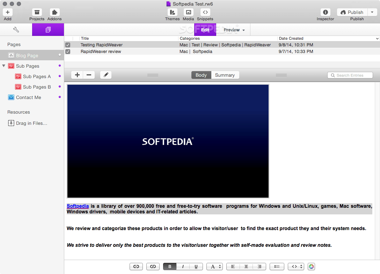The width and height of the screenshot is (380, 274).
Task: Open the Inspector panel
Action: point(326,12)
